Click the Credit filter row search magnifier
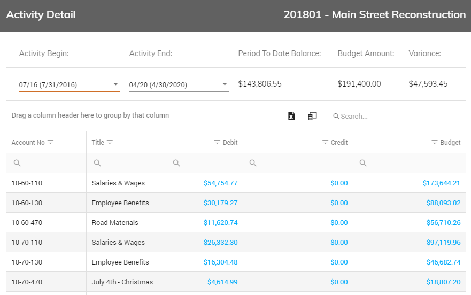Image resolution: width=471 pixels, height=295 pixels. (x=253, y=163)
